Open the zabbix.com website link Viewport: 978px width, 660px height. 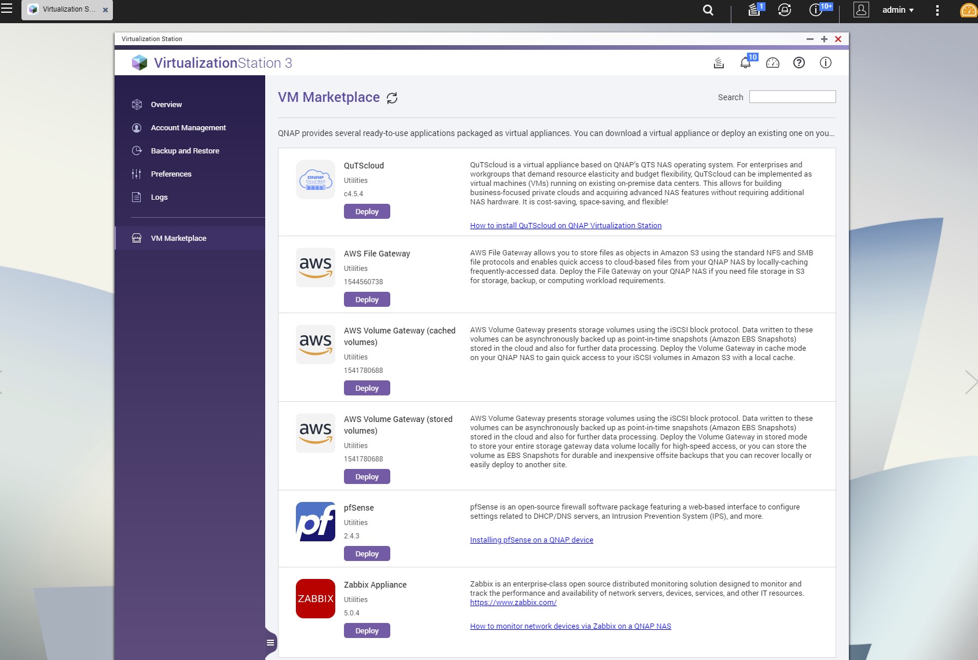click(513, 603)
